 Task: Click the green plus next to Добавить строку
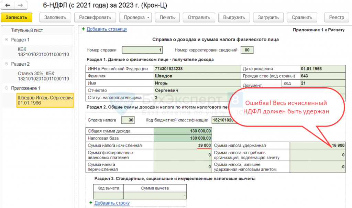[x=91, y=203]
